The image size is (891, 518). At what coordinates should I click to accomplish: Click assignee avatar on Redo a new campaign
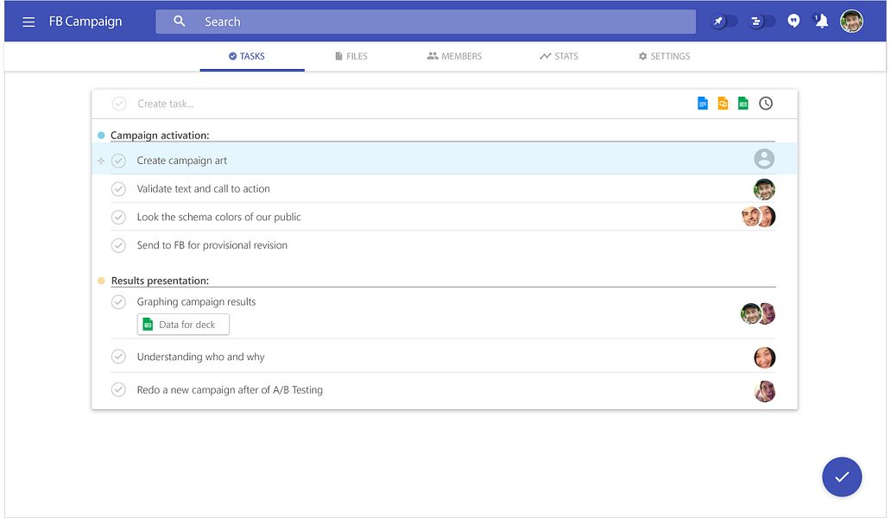pos(764,391)
